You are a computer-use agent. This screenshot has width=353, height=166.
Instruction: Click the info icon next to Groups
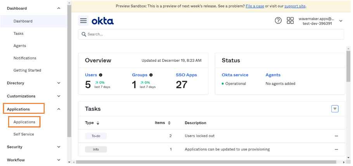(151, 75)
